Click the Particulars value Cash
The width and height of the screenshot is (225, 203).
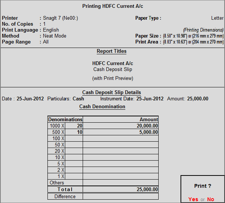[x=78, y=99]
